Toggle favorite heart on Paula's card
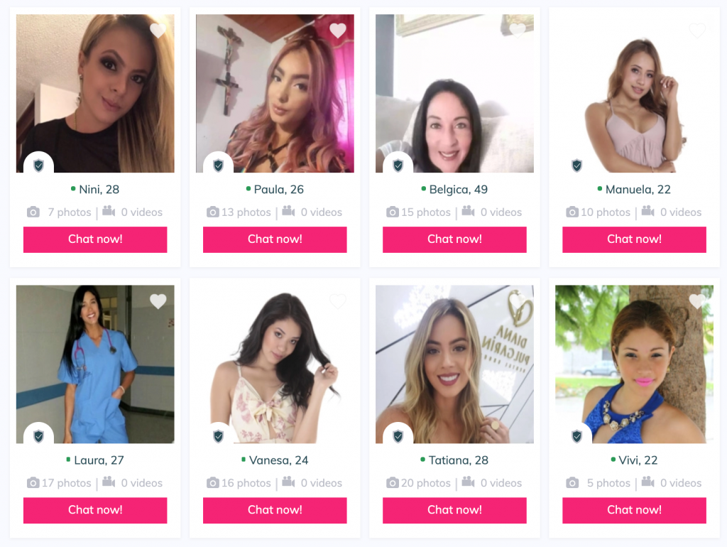The width and height of the screenshot is (727, 547). 337,31
